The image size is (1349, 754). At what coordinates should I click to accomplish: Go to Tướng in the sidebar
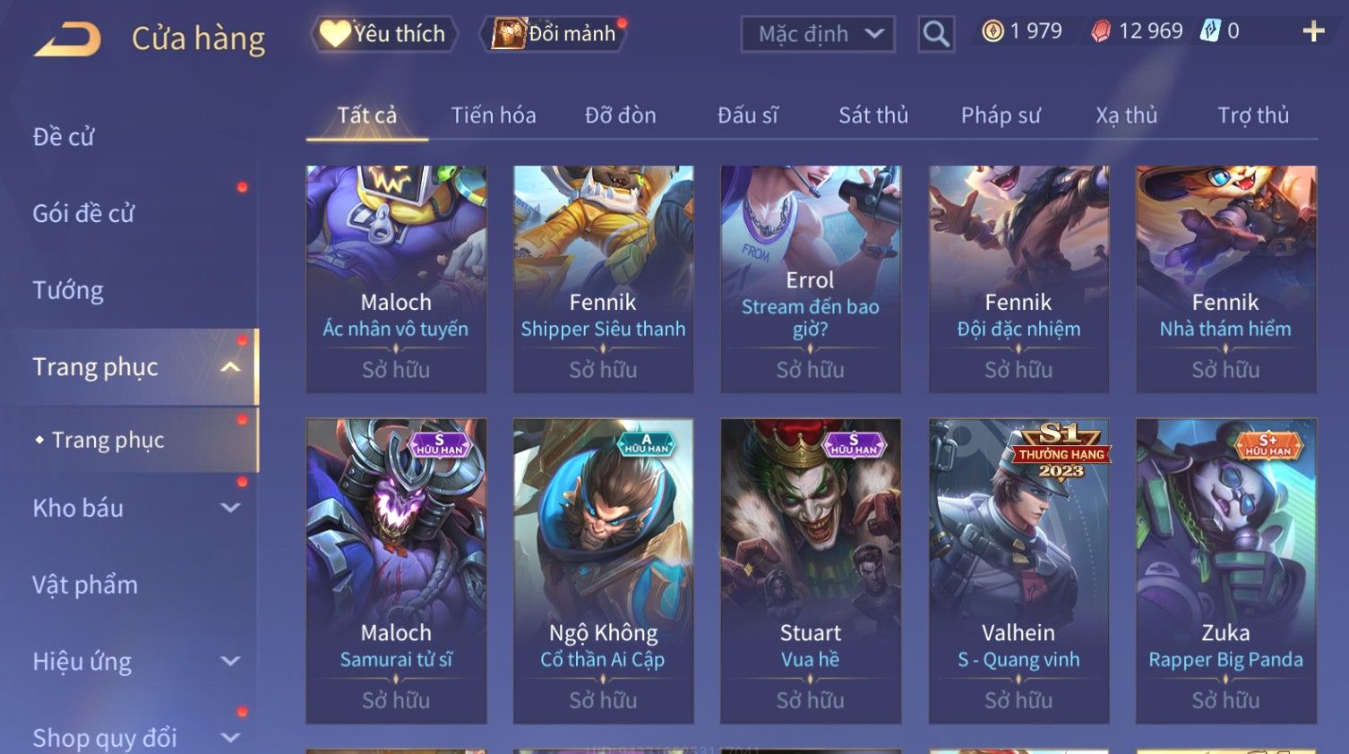pyautogui.click(x=68, y=290)
